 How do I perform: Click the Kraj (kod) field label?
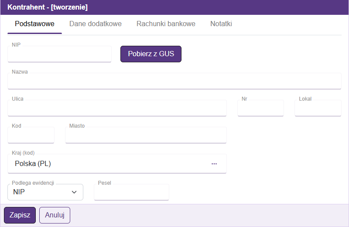[x=23, y=153]
